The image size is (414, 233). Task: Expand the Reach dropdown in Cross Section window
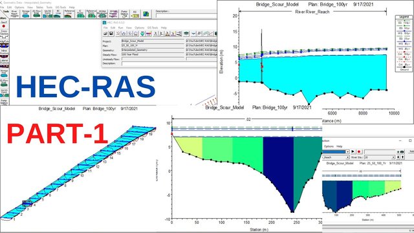pyautogui.click(x=348, y=157)
